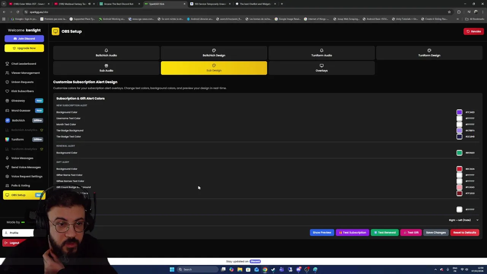Select the Sub Design tab

click(214, 68)
